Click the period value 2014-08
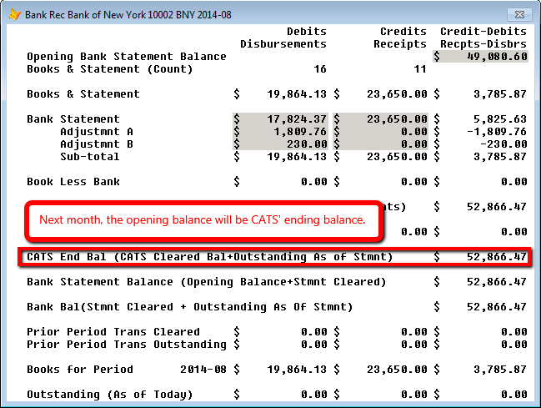Screen dimensions: 541x408 point(203,370)
